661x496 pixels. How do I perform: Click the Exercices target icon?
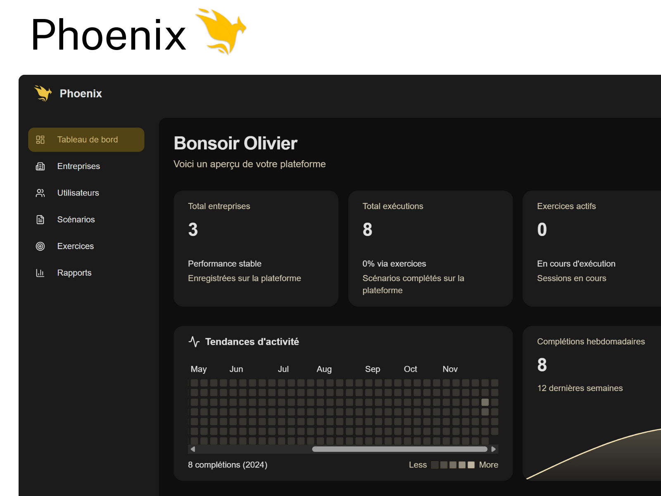point(40,246)
